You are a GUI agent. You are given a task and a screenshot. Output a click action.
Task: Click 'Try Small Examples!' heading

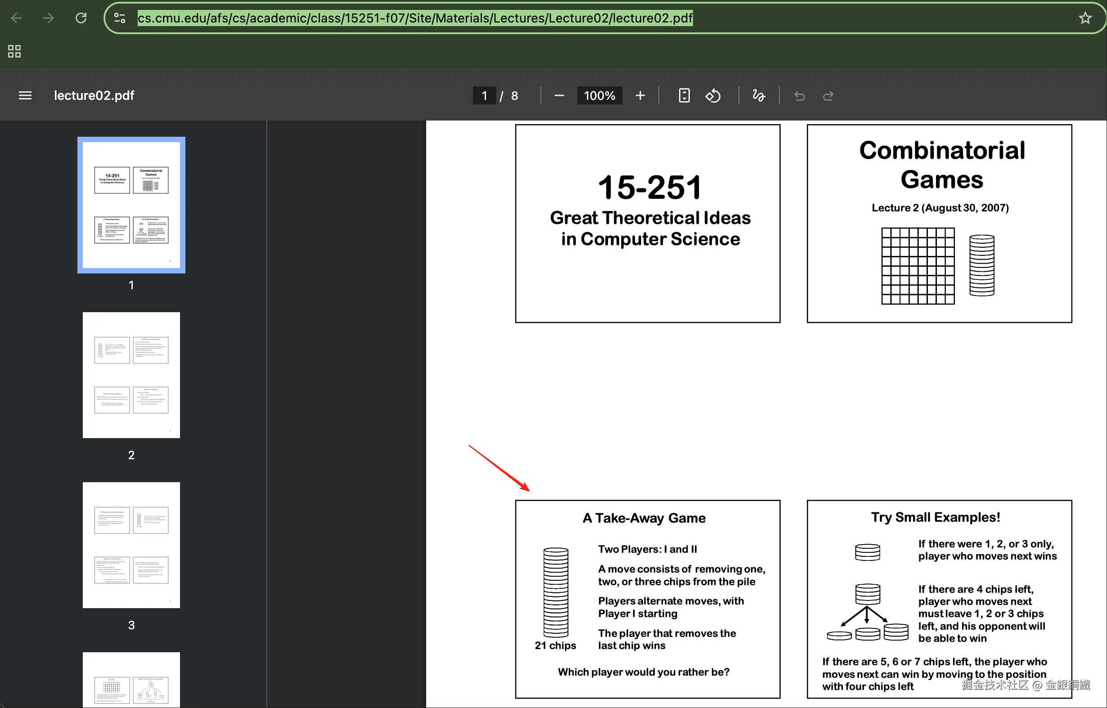(x=936, y=517)
